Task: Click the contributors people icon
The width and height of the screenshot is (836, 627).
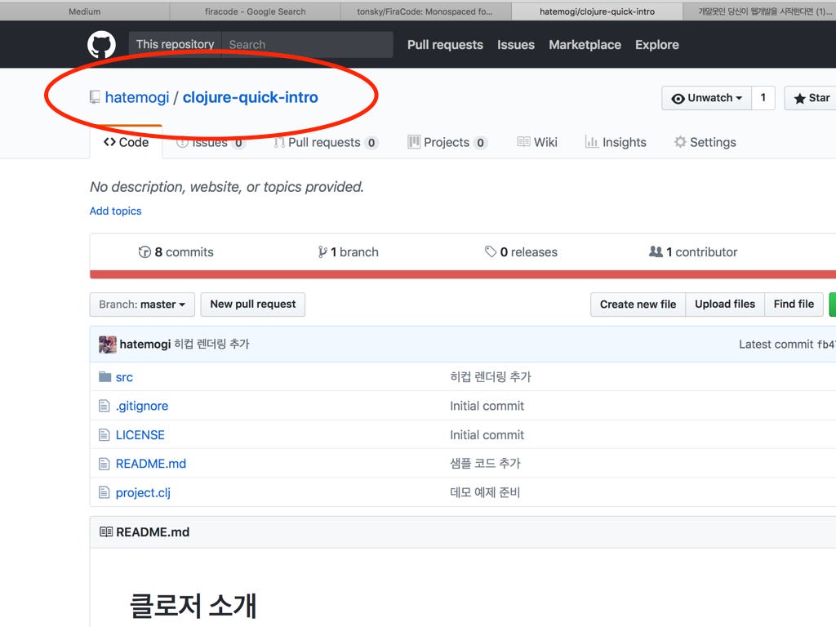Action: (x=656, y=251)
